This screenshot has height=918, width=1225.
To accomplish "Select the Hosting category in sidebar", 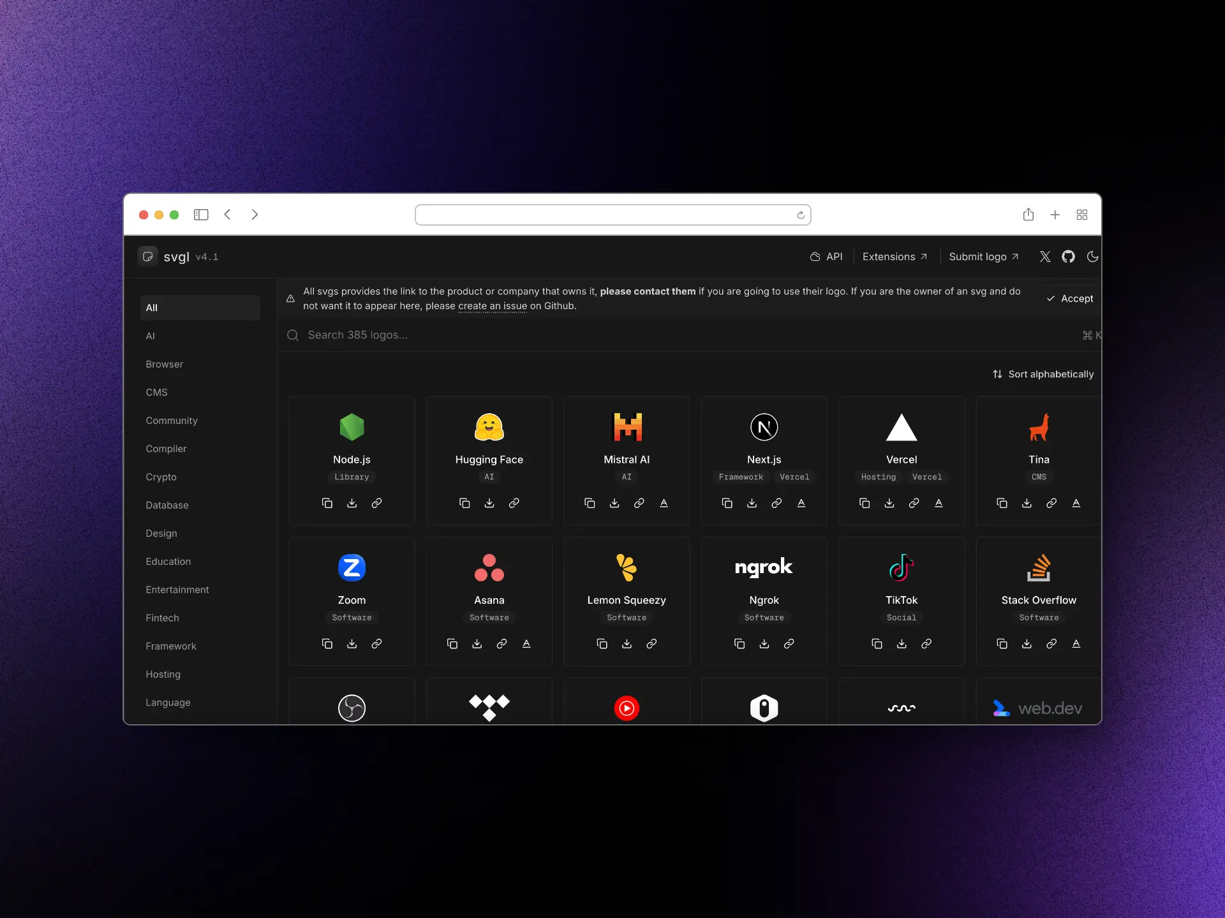I will click(x=200, y=674).
